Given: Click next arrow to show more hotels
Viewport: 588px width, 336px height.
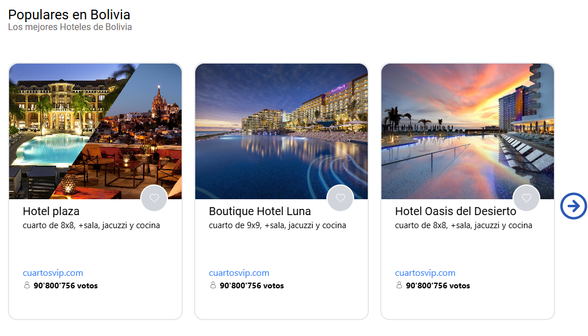Looking at the screenshot, I should [x=573, y=205].
